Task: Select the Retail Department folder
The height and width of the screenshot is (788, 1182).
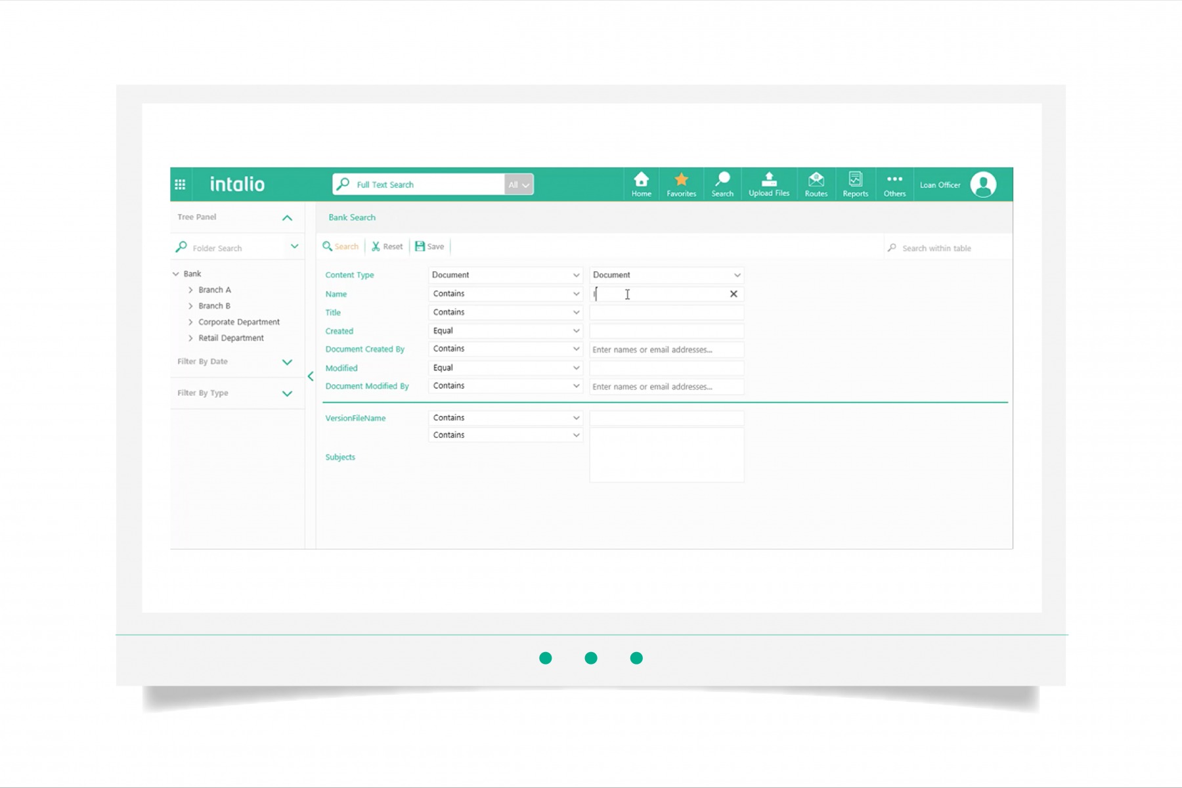Action: 231,338
